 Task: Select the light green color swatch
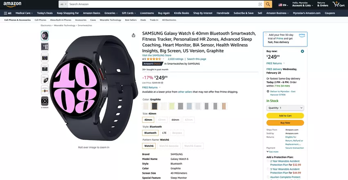tap(172, 106)
